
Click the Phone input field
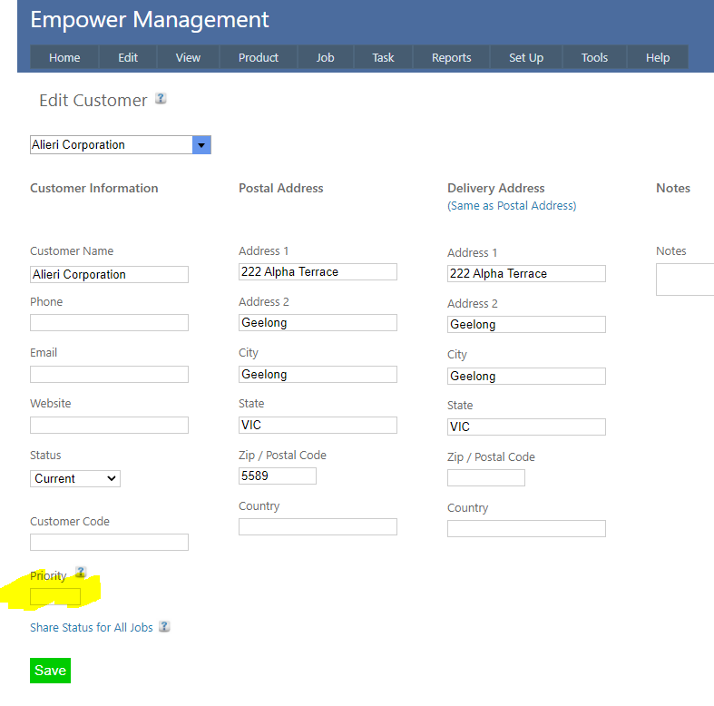[x=109, y=322]
